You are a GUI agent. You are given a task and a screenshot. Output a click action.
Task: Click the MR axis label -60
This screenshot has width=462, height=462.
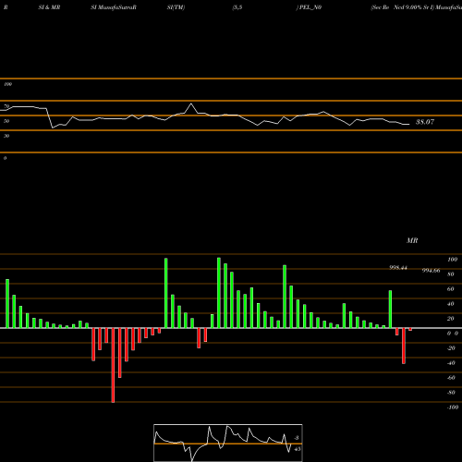[x=451, y=378]
